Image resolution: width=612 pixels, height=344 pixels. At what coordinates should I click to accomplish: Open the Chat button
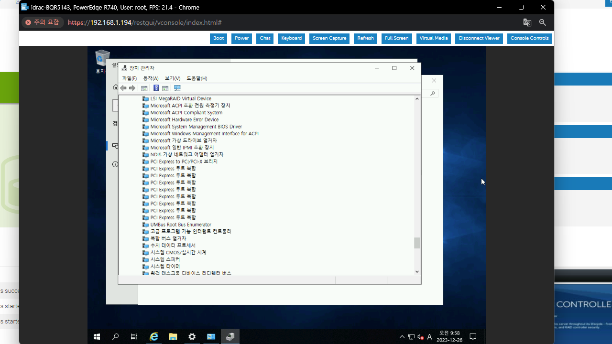[x=265, y=38]
